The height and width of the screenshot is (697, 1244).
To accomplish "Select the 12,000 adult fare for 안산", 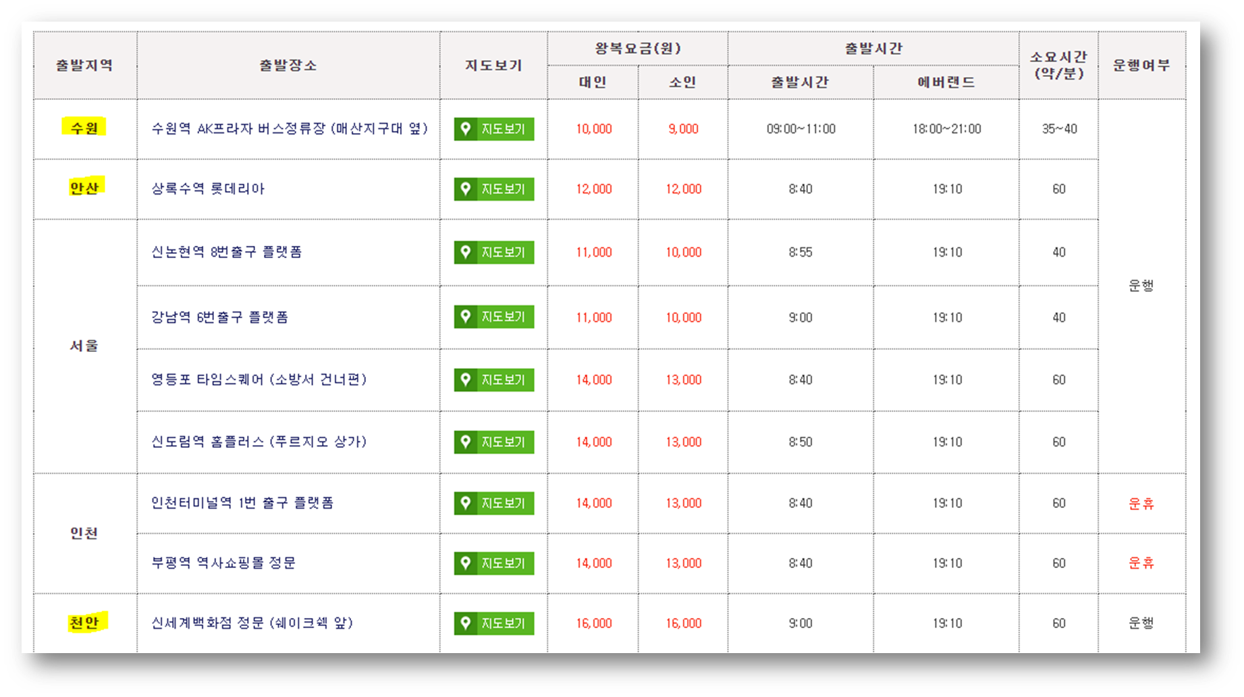I will coord(593,189).
